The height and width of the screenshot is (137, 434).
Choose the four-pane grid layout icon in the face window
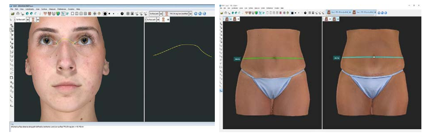point(85,14)
